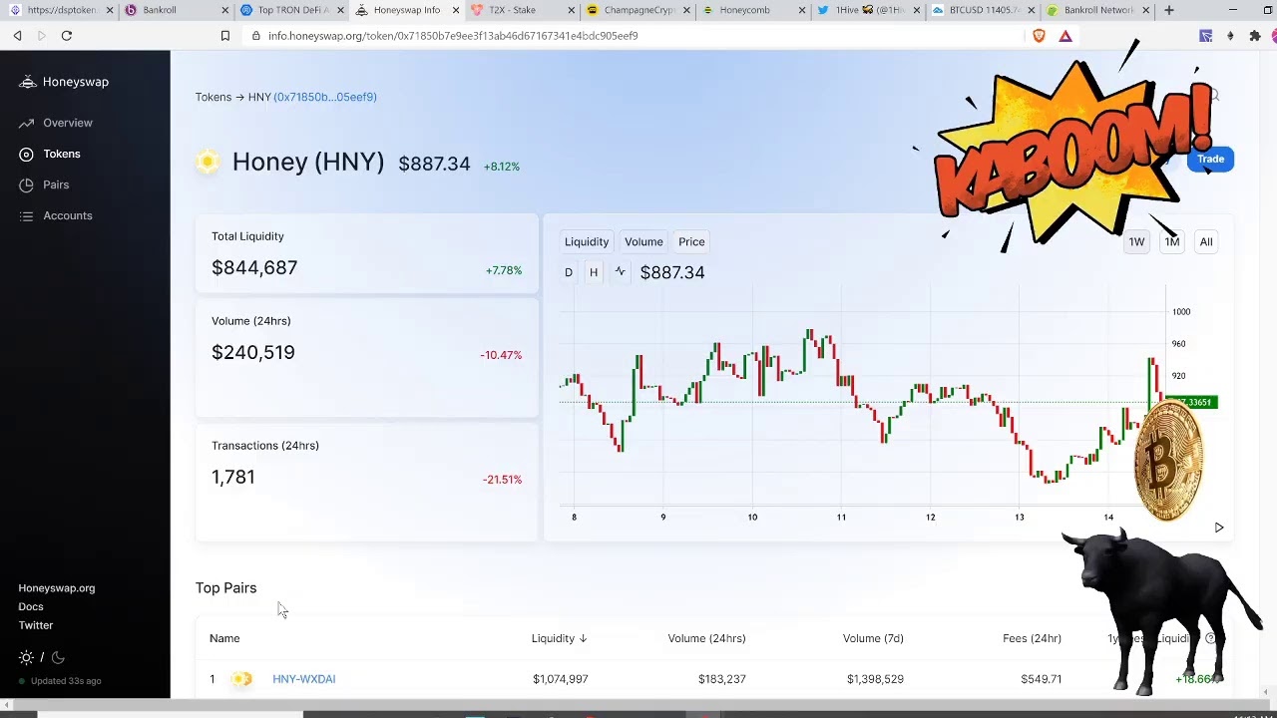Click the left arrow of the horizontal scrollbar
Screen dimensions: 1277x718
tap(7, 706)
